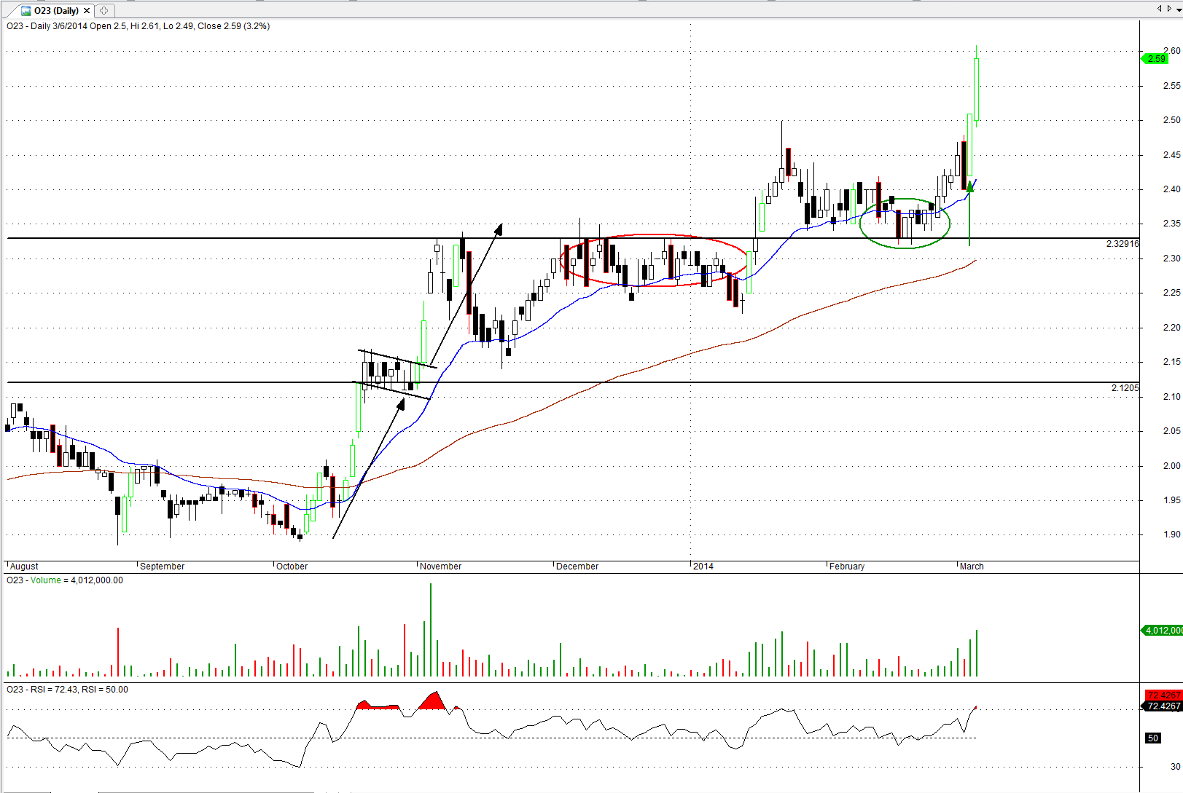Add a new chart tab
The width and height of the screenshot is (1183, 793).
click(104, 11)
